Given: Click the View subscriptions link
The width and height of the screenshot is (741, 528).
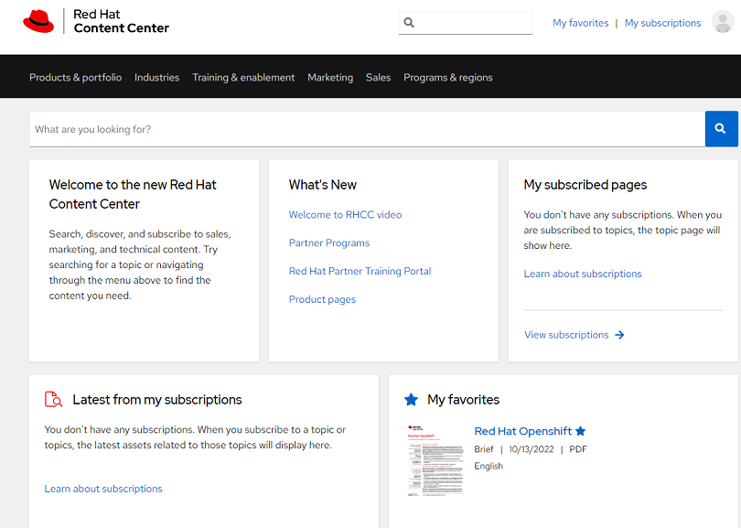Looking at the screenshot, I should pos(566,335).
